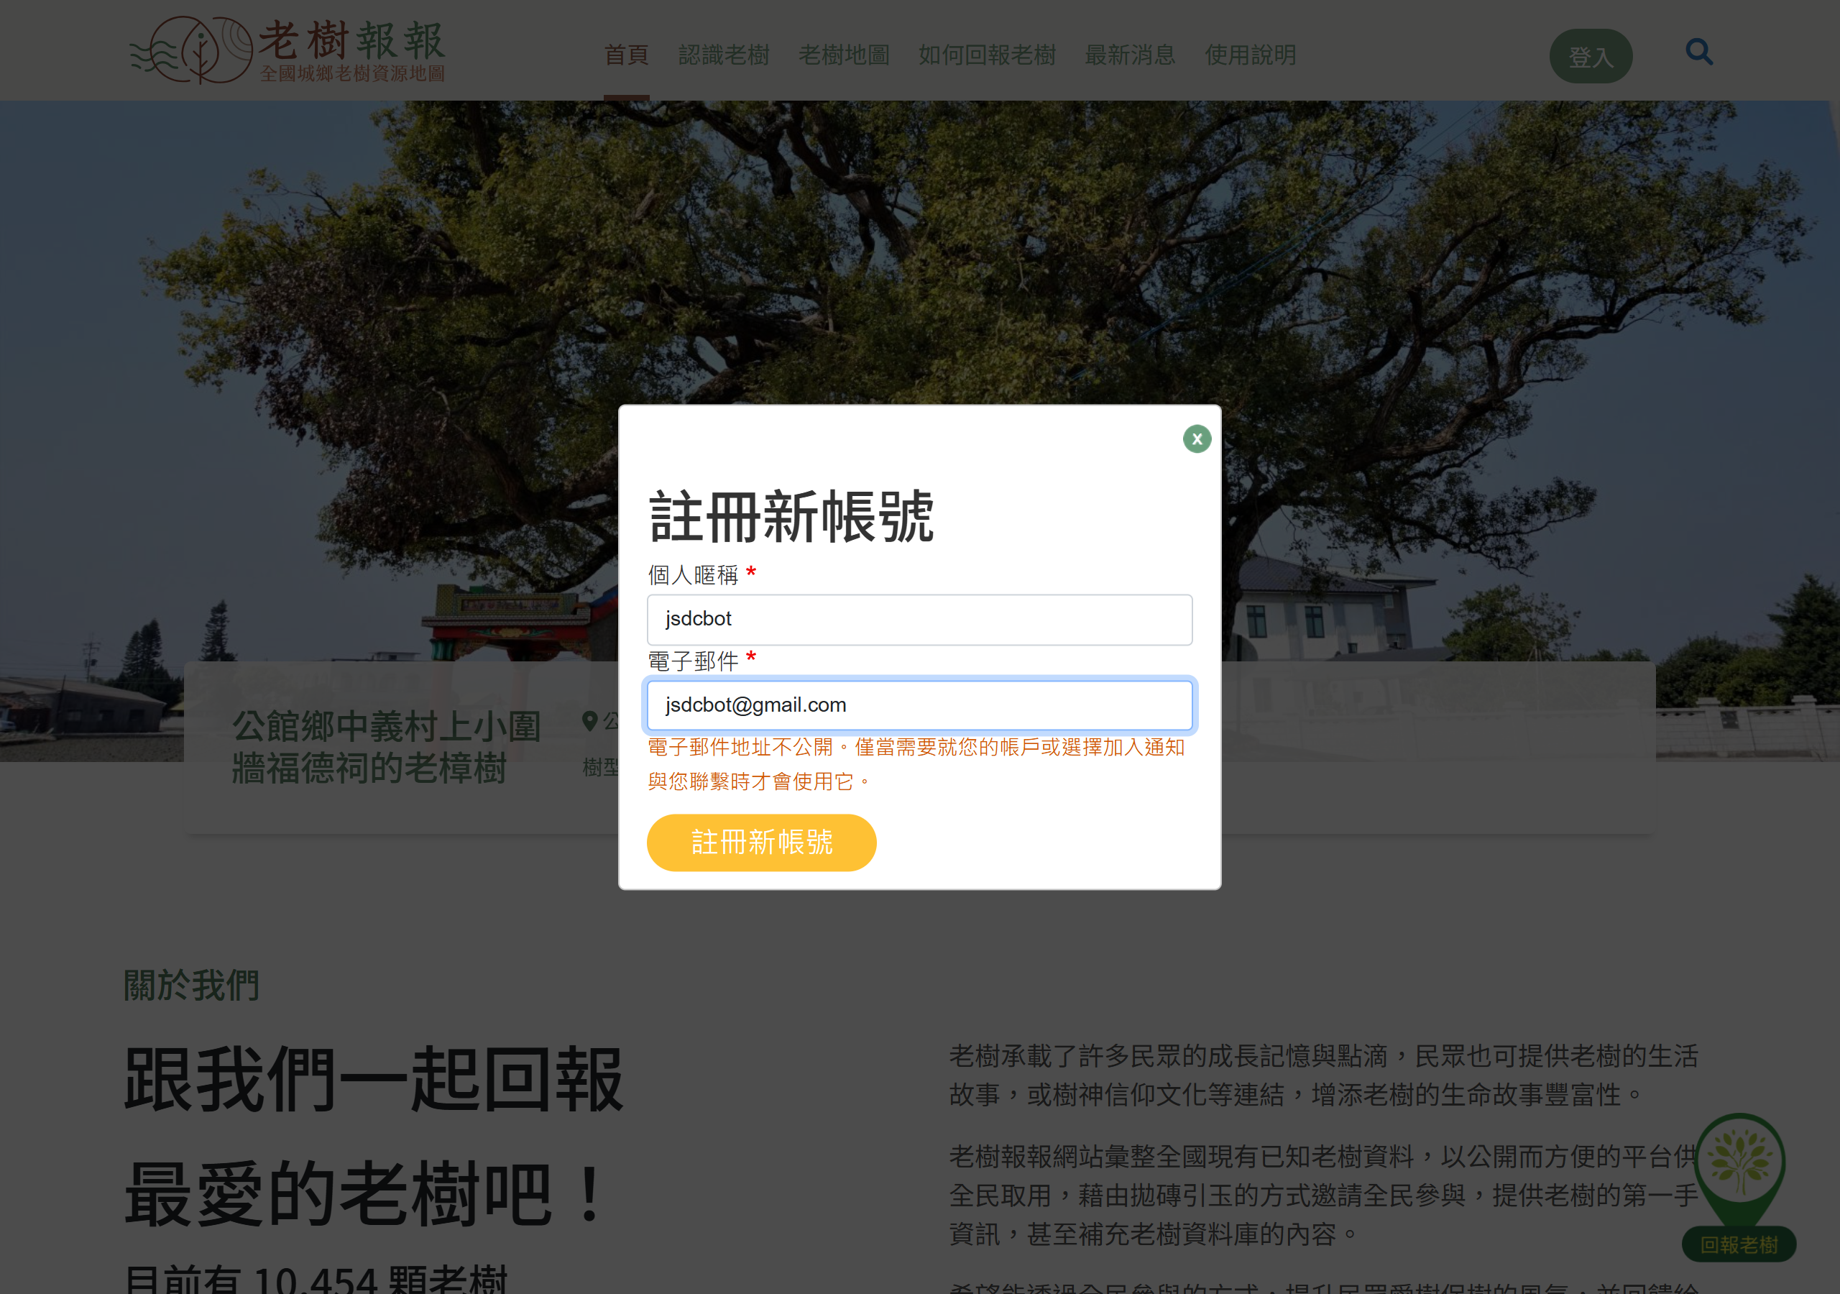Click the 老樹報報 site logo
The image size is (1840, 1294).
coord(287,50)
